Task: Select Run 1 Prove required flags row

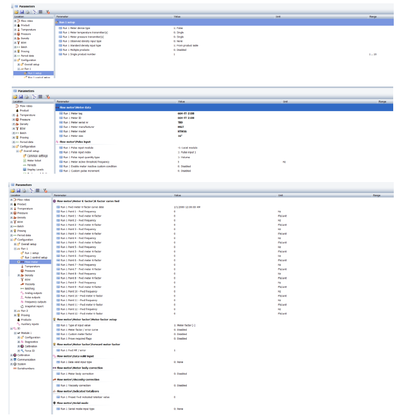Action: click(x=223, y=338)
